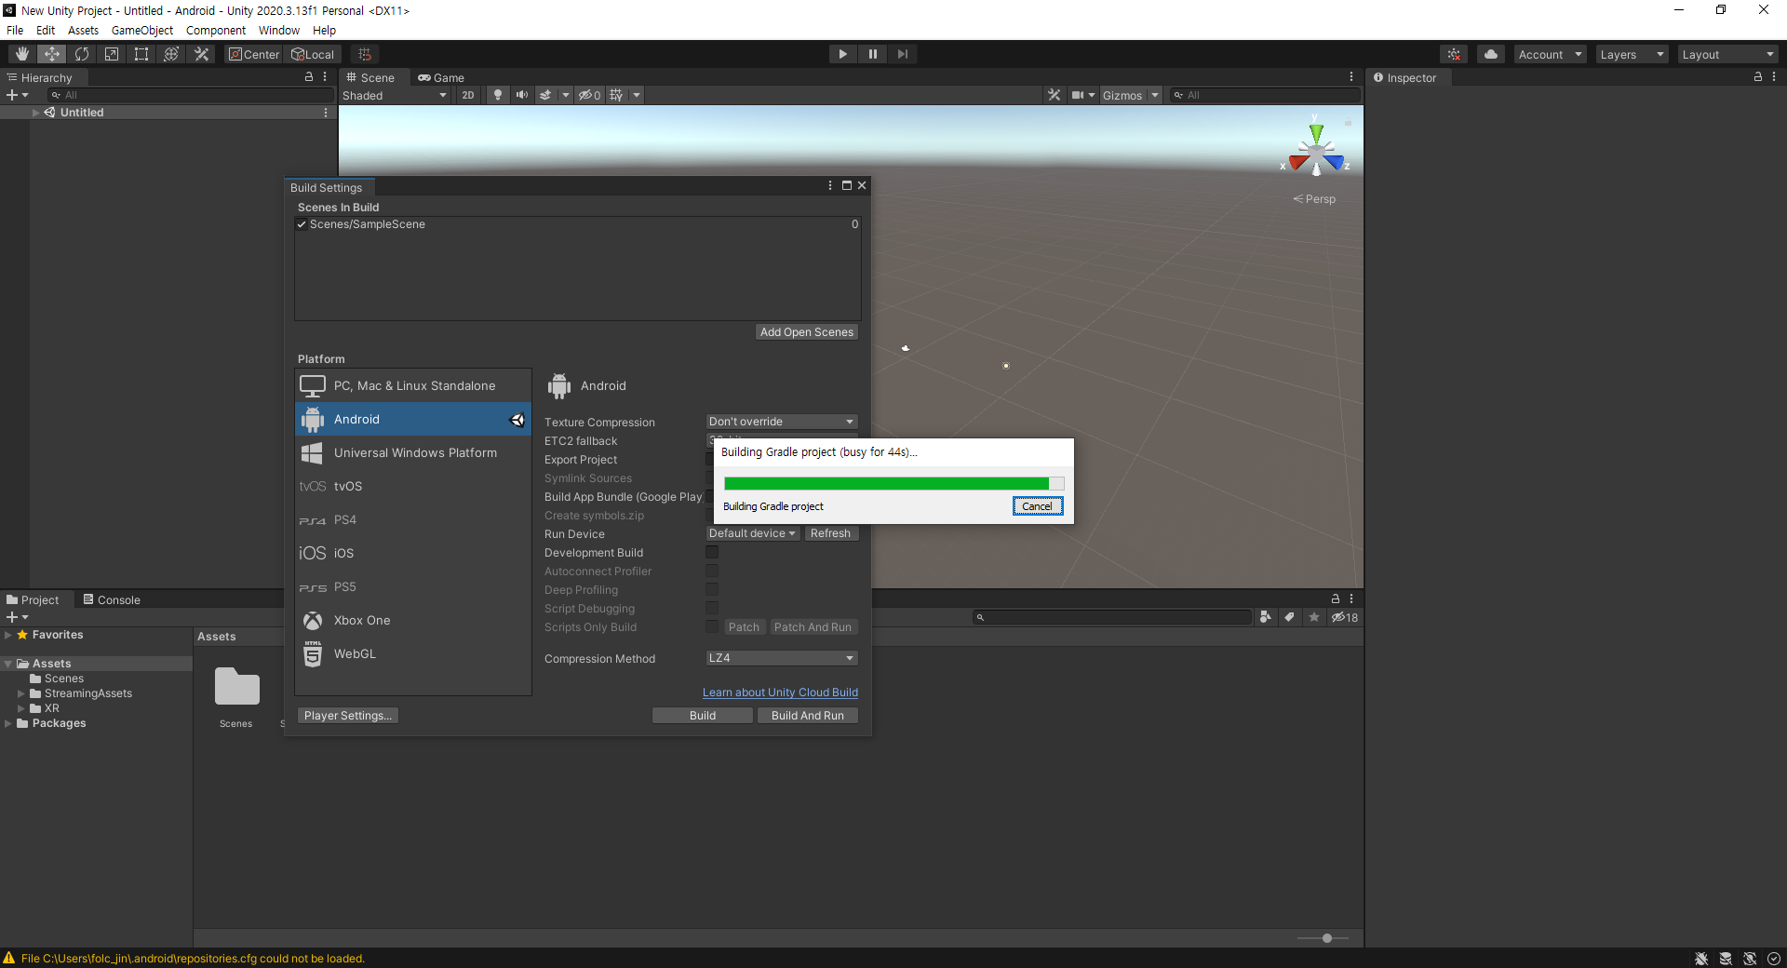
Task: Click the Step forward button
Action: click(x=902, y=54)
